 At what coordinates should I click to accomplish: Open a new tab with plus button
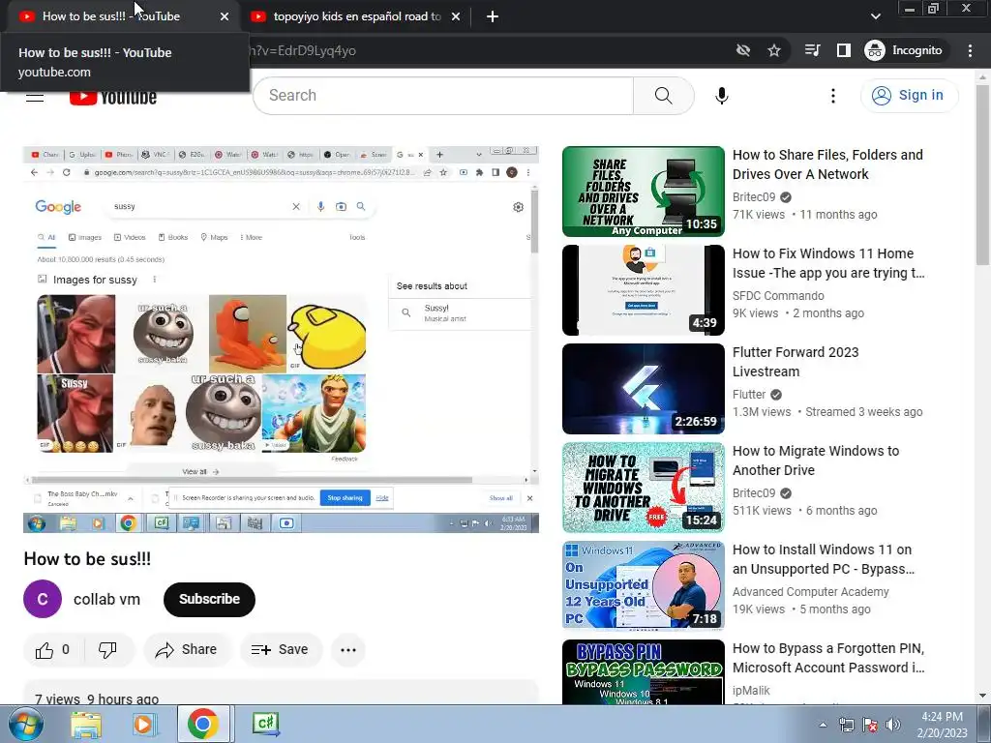493,16
